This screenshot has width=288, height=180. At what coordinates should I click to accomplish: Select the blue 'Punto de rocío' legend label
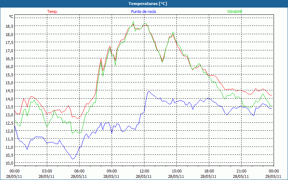[x=143, y=12]
